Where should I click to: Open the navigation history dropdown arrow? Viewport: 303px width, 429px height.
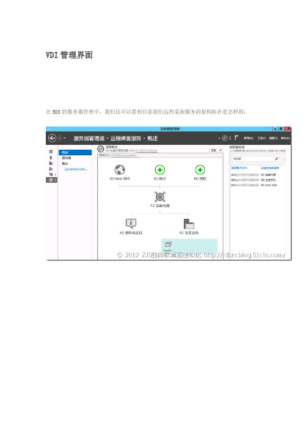pos(65,138)
